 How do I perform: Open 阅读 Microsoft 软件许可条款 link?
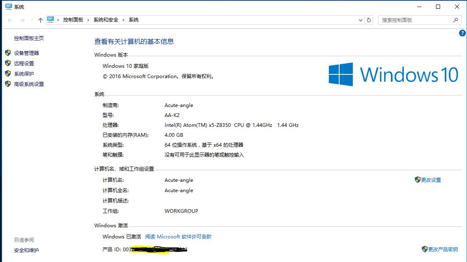click(x=178, y=237)
